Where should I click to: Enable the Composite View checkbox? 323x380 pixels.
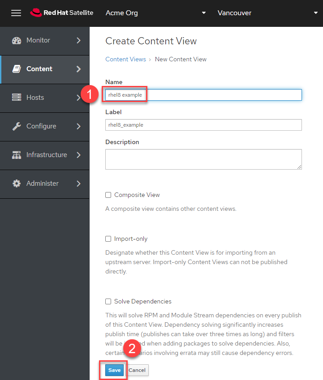[108, 195]
